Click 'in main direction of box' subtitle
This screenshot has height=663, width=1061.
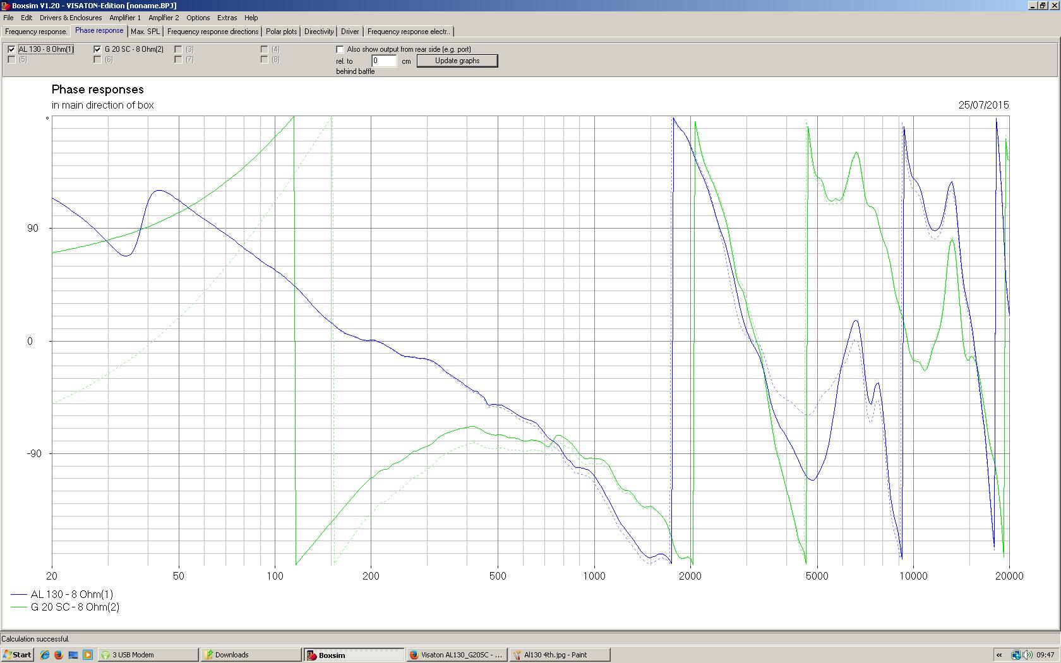[102, 105]
